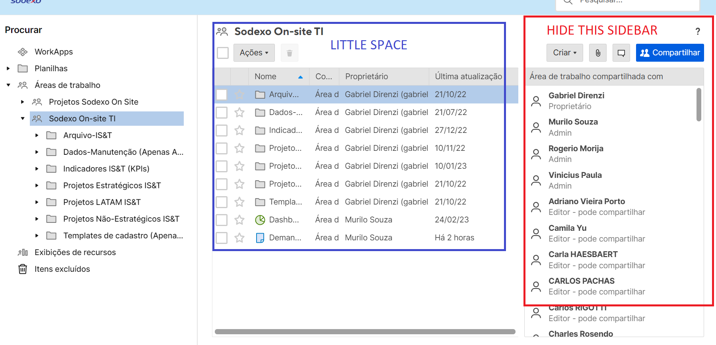
Task: Click the delete trash icon next to Ações
Action: 290,53
